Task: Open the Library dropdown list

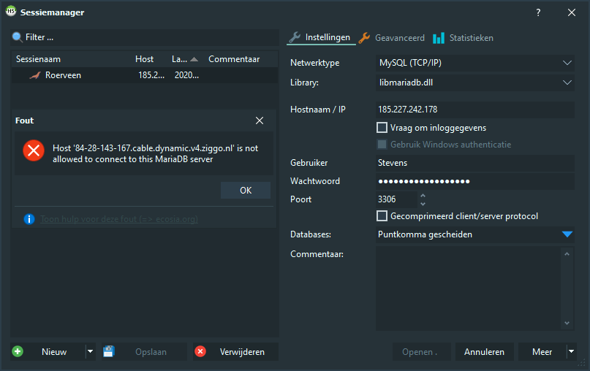Action: (567, 83)
